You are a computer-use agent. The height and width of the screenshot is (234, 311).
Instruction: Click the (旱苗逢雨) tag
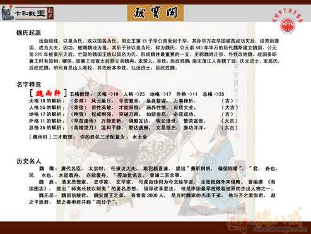pos(83,121)
